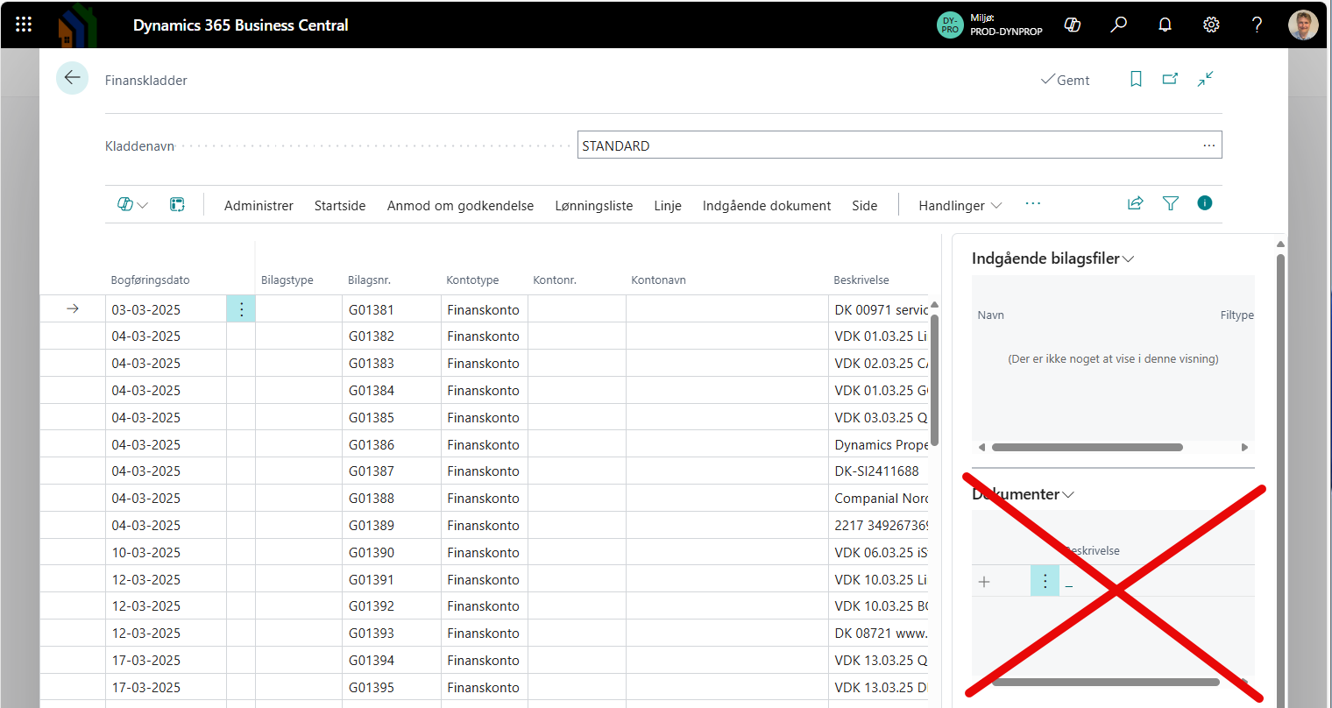
Task: Open Kladdenavn lookup ellipsis
Action: click(x=1208, y=145)
